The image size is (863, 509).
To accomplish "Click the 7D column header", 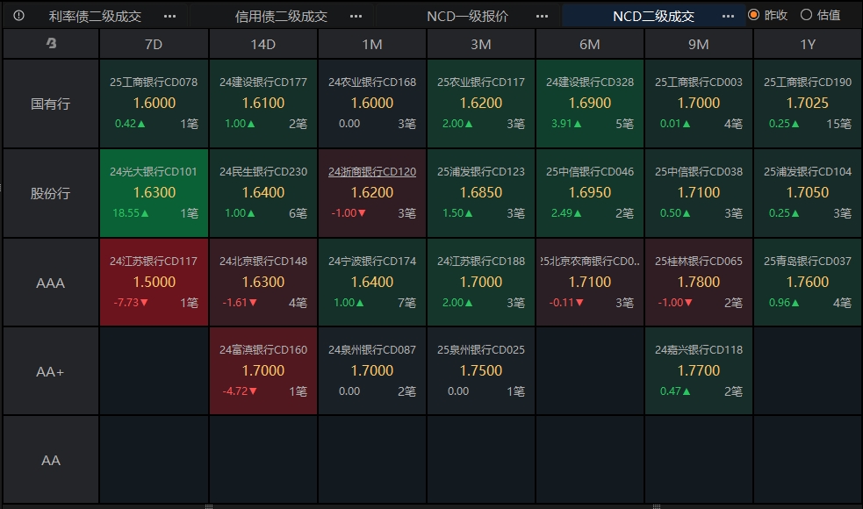I will pyautogui.click(x=154, y=44).
